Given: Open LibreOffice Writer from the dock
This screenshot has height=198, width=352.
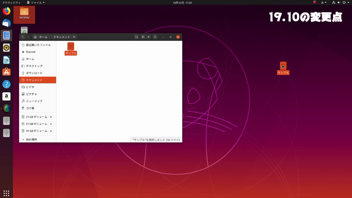Looking at the screenshot, I should point(6,60).
